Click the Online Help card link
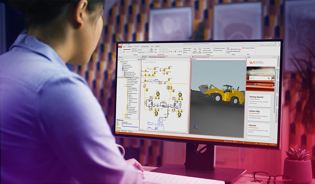315x184 pixels. tap(254, 111)
